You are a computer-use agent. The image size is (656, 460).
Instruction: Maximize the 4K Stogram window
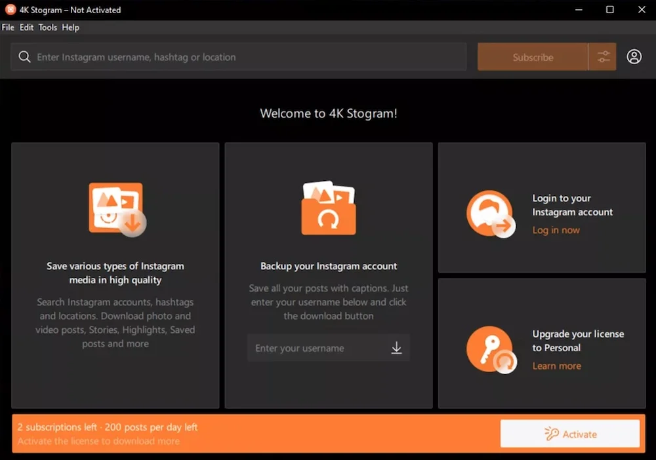(610, 10)
